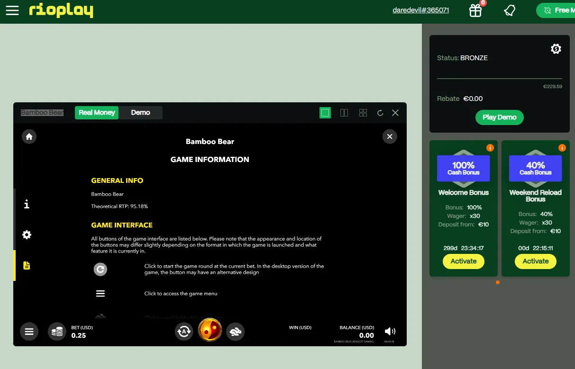Open the info section in game sidebar
Viewport: 575px width, 369px height.
(x=27, y=204)
